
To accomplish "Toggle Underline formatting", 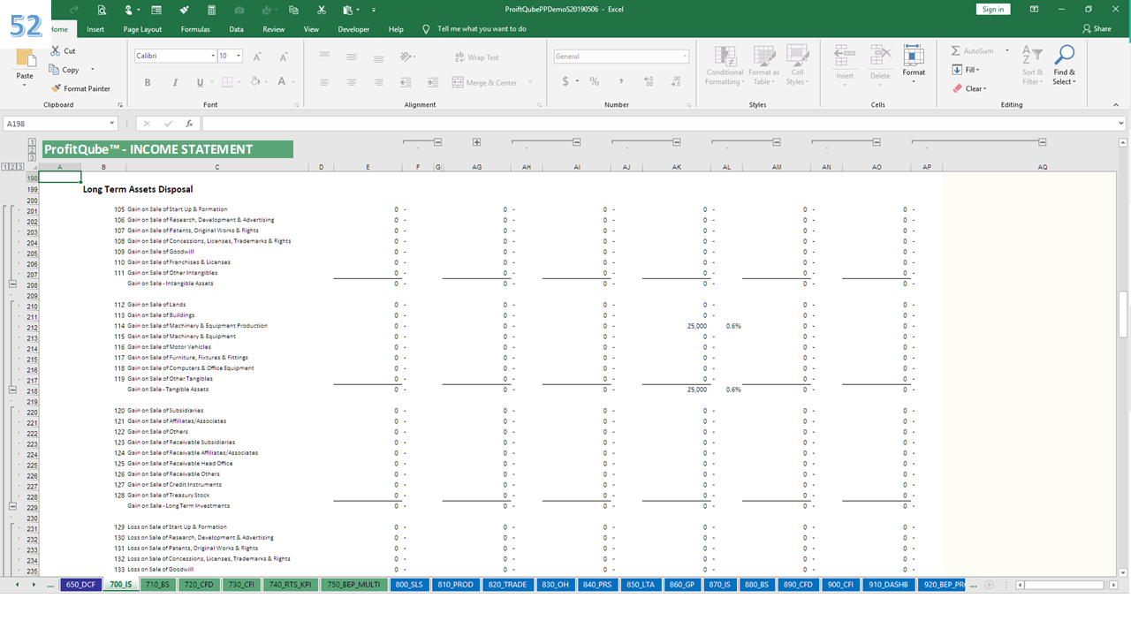I will coord(200,82).
